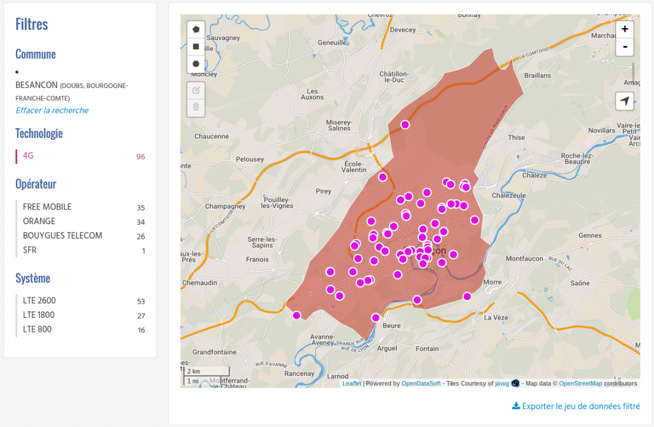Filter by BOUYGUES TELECOM operator
The image size is (654, 427).
62,236
